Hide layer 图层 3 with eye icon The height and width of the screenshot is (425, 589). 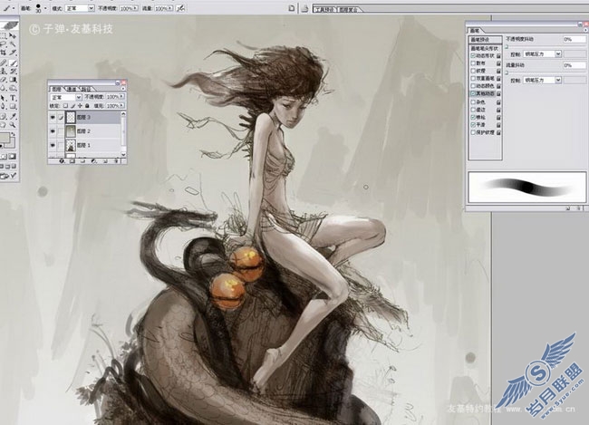point(53,117)
